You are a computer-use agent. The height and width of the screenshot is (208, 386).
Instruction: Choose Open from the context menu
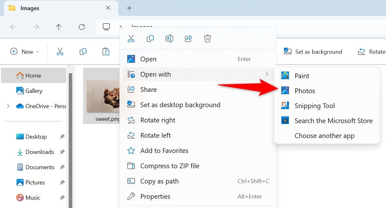pyautogui.click(x=198, y=59)
